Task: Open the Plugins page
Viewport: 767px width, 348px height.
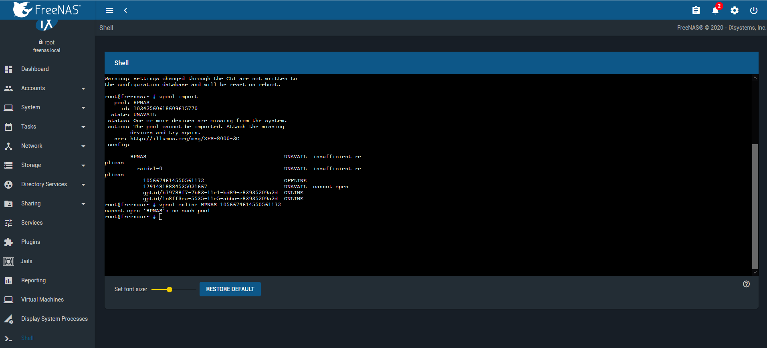Action: [30, 242]
